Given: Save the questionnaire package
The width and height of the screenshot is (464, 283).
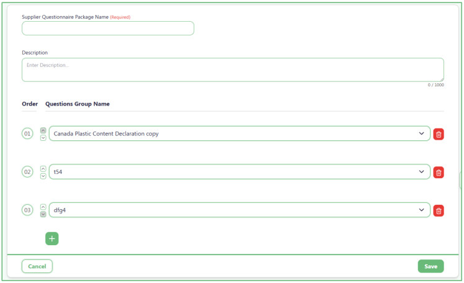Looking at the screenshot, I should click(x=431, y=266).
